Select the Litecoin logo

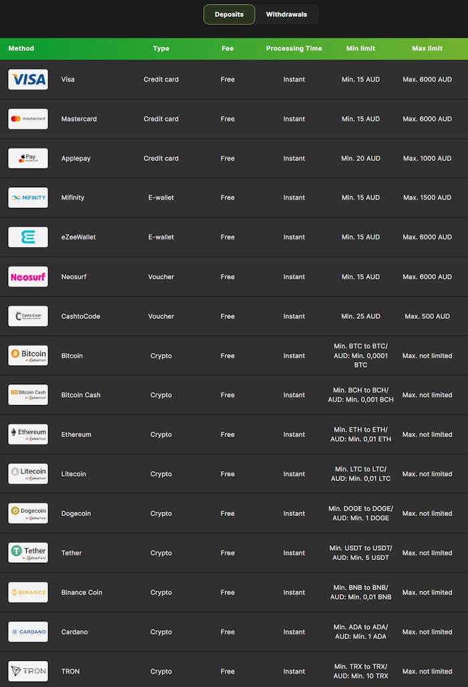[x=27, y=473]
